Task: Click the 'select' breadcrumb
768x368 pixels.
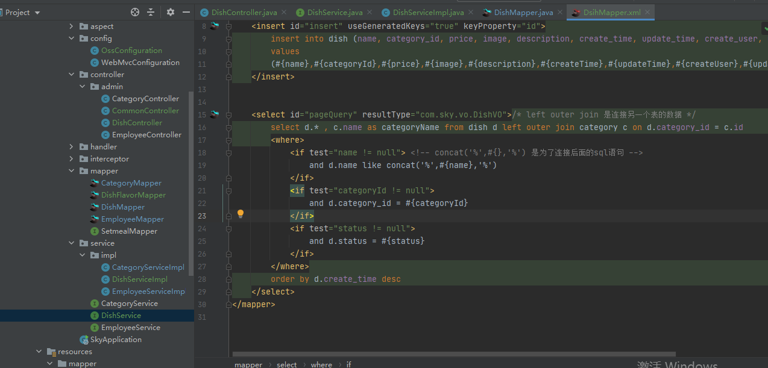Action: coord(287,364)
